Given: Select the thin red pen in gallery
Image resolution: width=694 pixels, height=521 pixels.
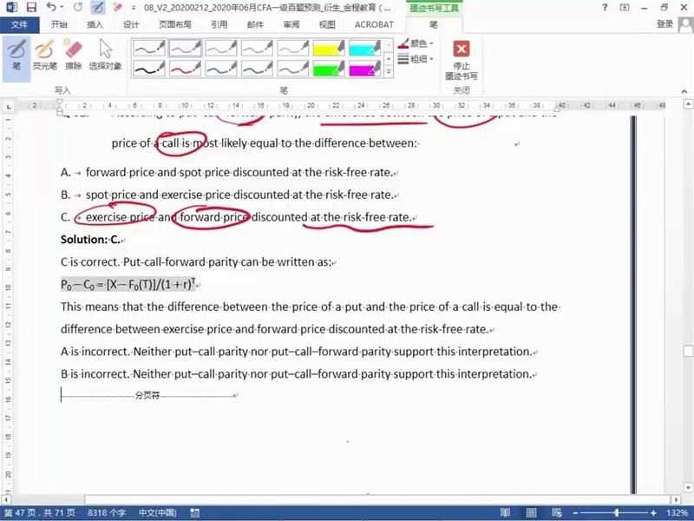Looking at the screenshot, I should (185, 48).
